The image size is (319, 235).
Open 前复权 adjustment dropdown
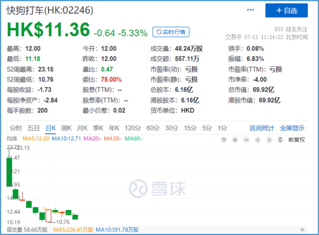(296, 140)
